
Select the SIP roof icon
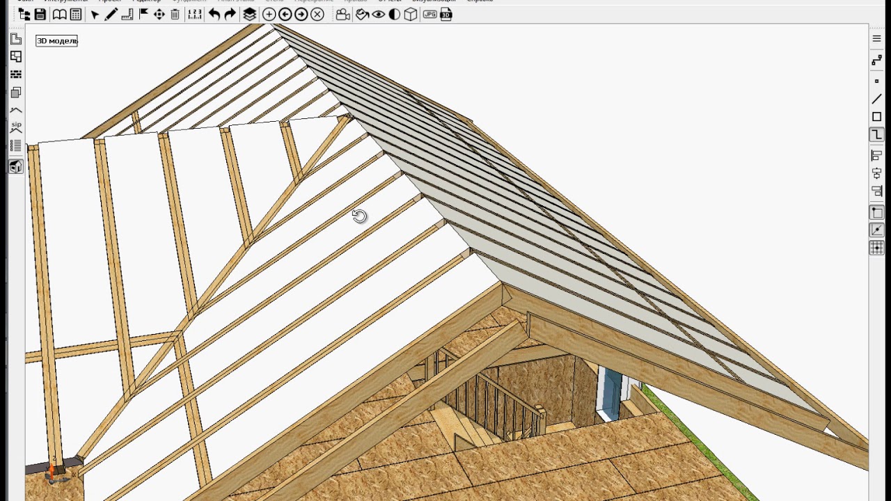[x=16, y=127]
